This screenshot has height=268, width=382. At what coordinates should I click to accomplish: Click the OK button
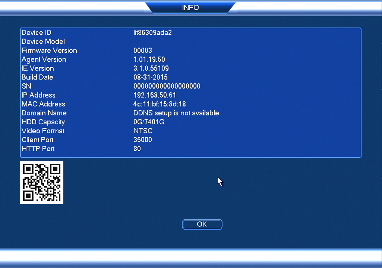202,224
